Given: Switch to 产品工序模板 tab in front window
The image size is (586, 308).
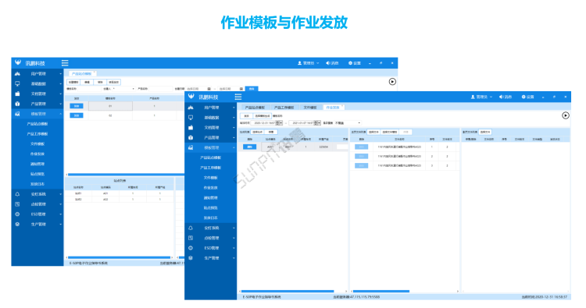Looking at the screenshot, I should [x=284, y=108].
